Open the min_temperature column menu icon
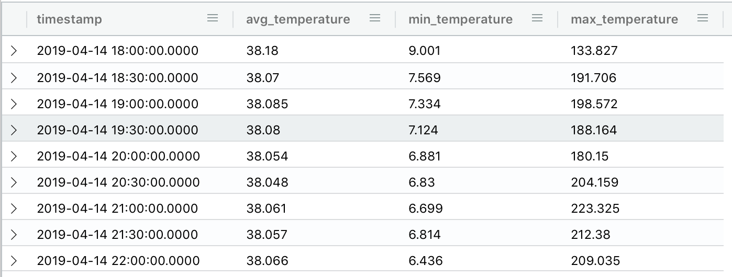732x277 pixels. [x=537, y=18]
